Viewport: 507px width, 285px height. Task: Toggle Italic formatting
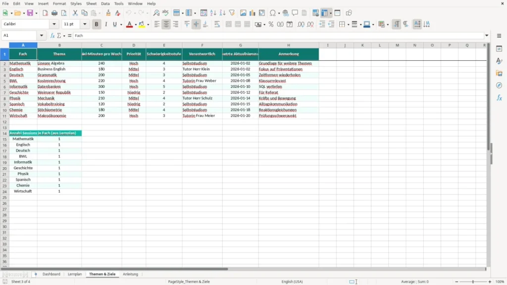pos(106,24)
